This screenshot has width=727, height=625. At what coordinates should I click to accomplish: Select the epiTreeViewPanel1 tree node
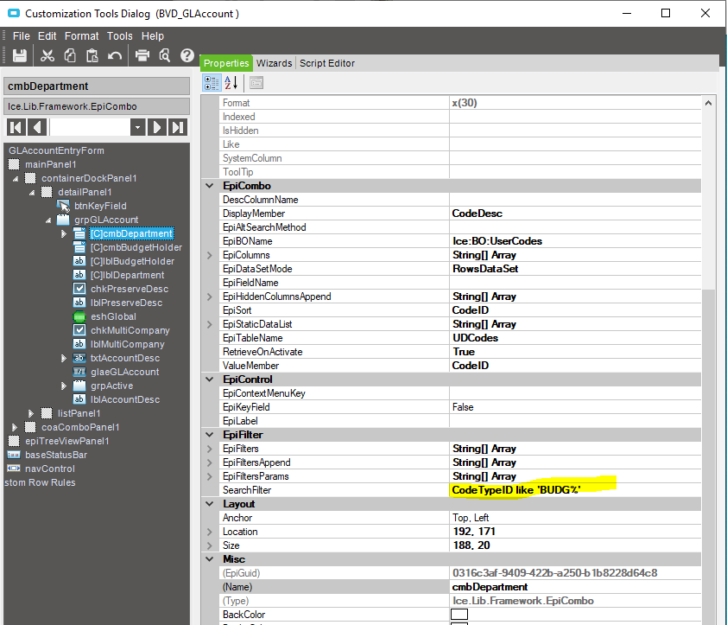(67, 441)
